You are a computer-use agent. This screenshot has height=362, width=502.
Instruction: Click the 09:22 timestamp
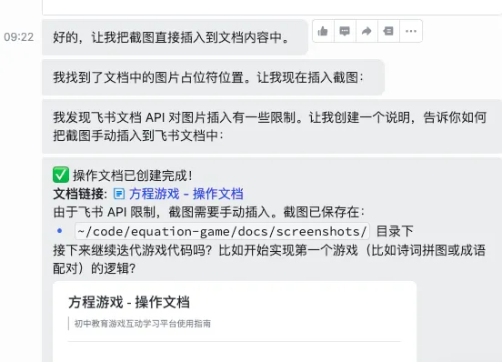click(18, 37)
